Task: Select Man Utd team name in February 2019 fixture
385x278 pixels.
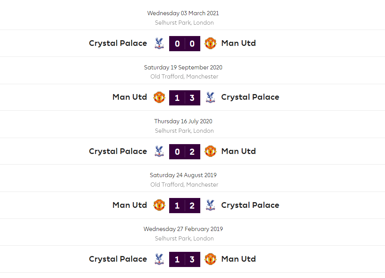Action: [239, 259]
